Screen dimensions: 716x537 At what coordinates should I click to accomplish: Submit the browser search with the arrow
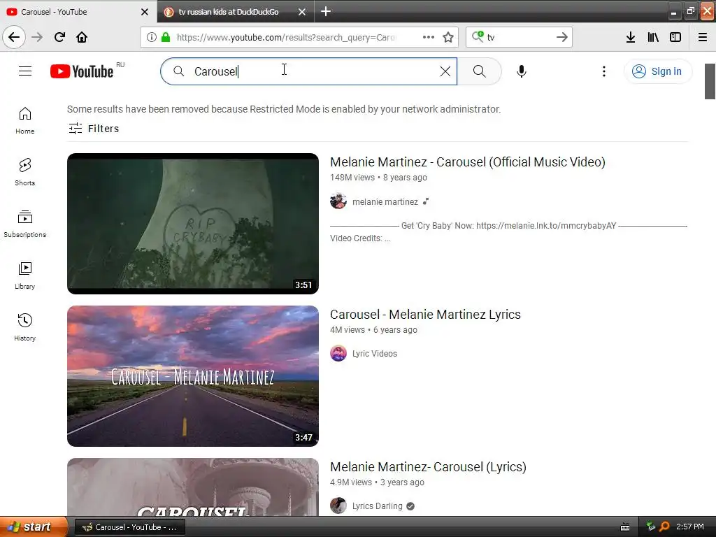pos(561,37)
